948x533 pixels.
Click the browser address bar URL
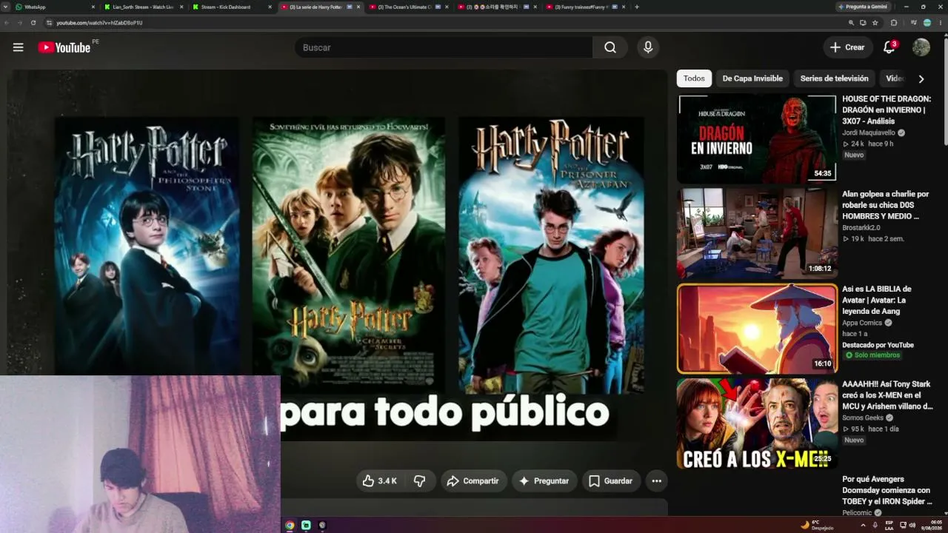[99, 23]
